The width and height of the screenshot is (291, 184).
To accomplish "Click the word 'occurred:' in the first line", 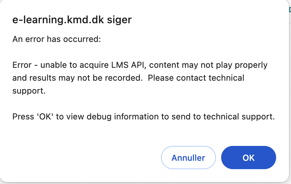I will pyautogui.click(x=85, y=39).
